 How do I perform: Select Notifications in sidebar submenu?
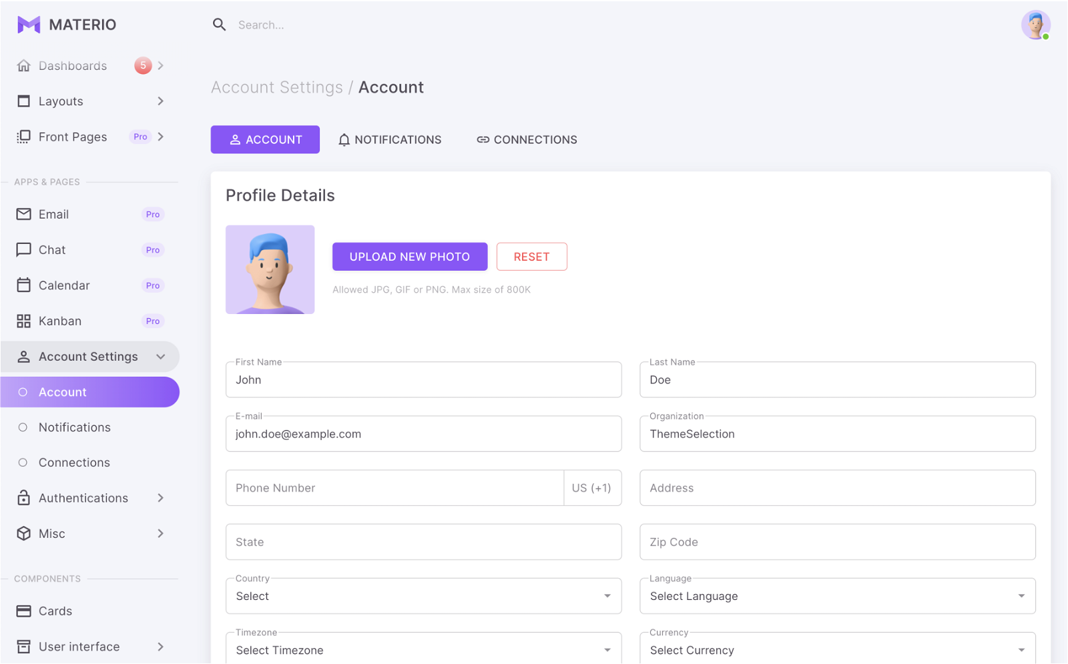74,427
